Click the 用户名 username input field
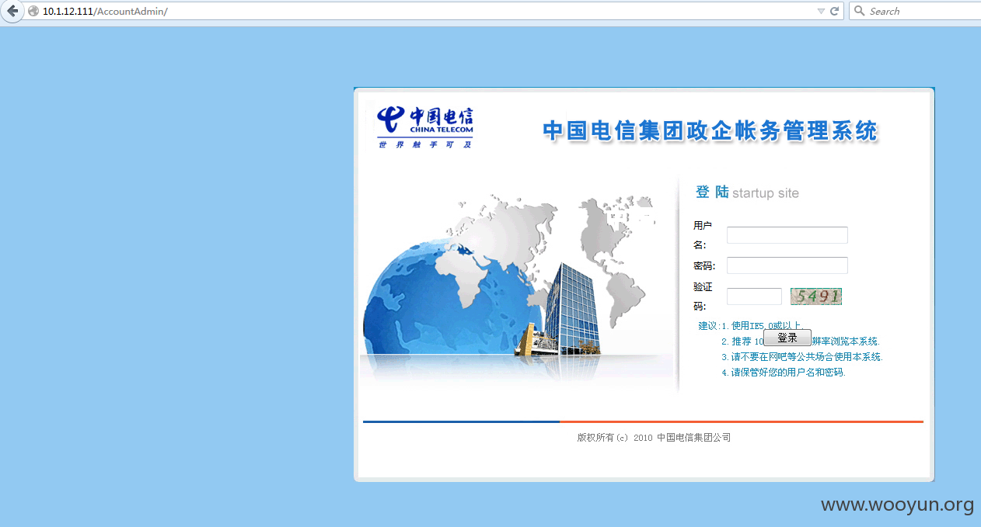The width and height of the screenshot is (981, 527). click(x=787, y=235)
